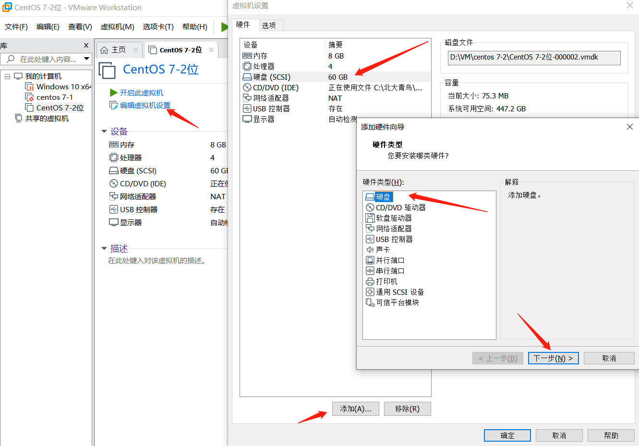The width and height of the screenshot is (639, 446).
Task: Close the 主页 tab
Action: pos(135,49)
